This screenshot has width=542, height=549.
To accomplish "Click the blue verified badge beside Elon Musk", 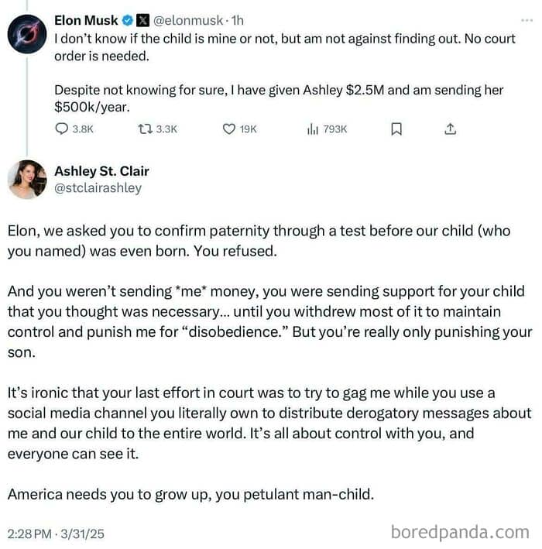I will [128, 21].
